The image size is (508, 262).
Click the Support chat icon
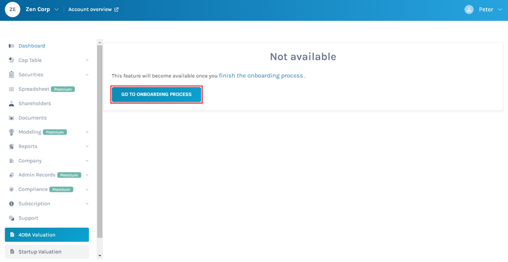[x=11, y=218]
